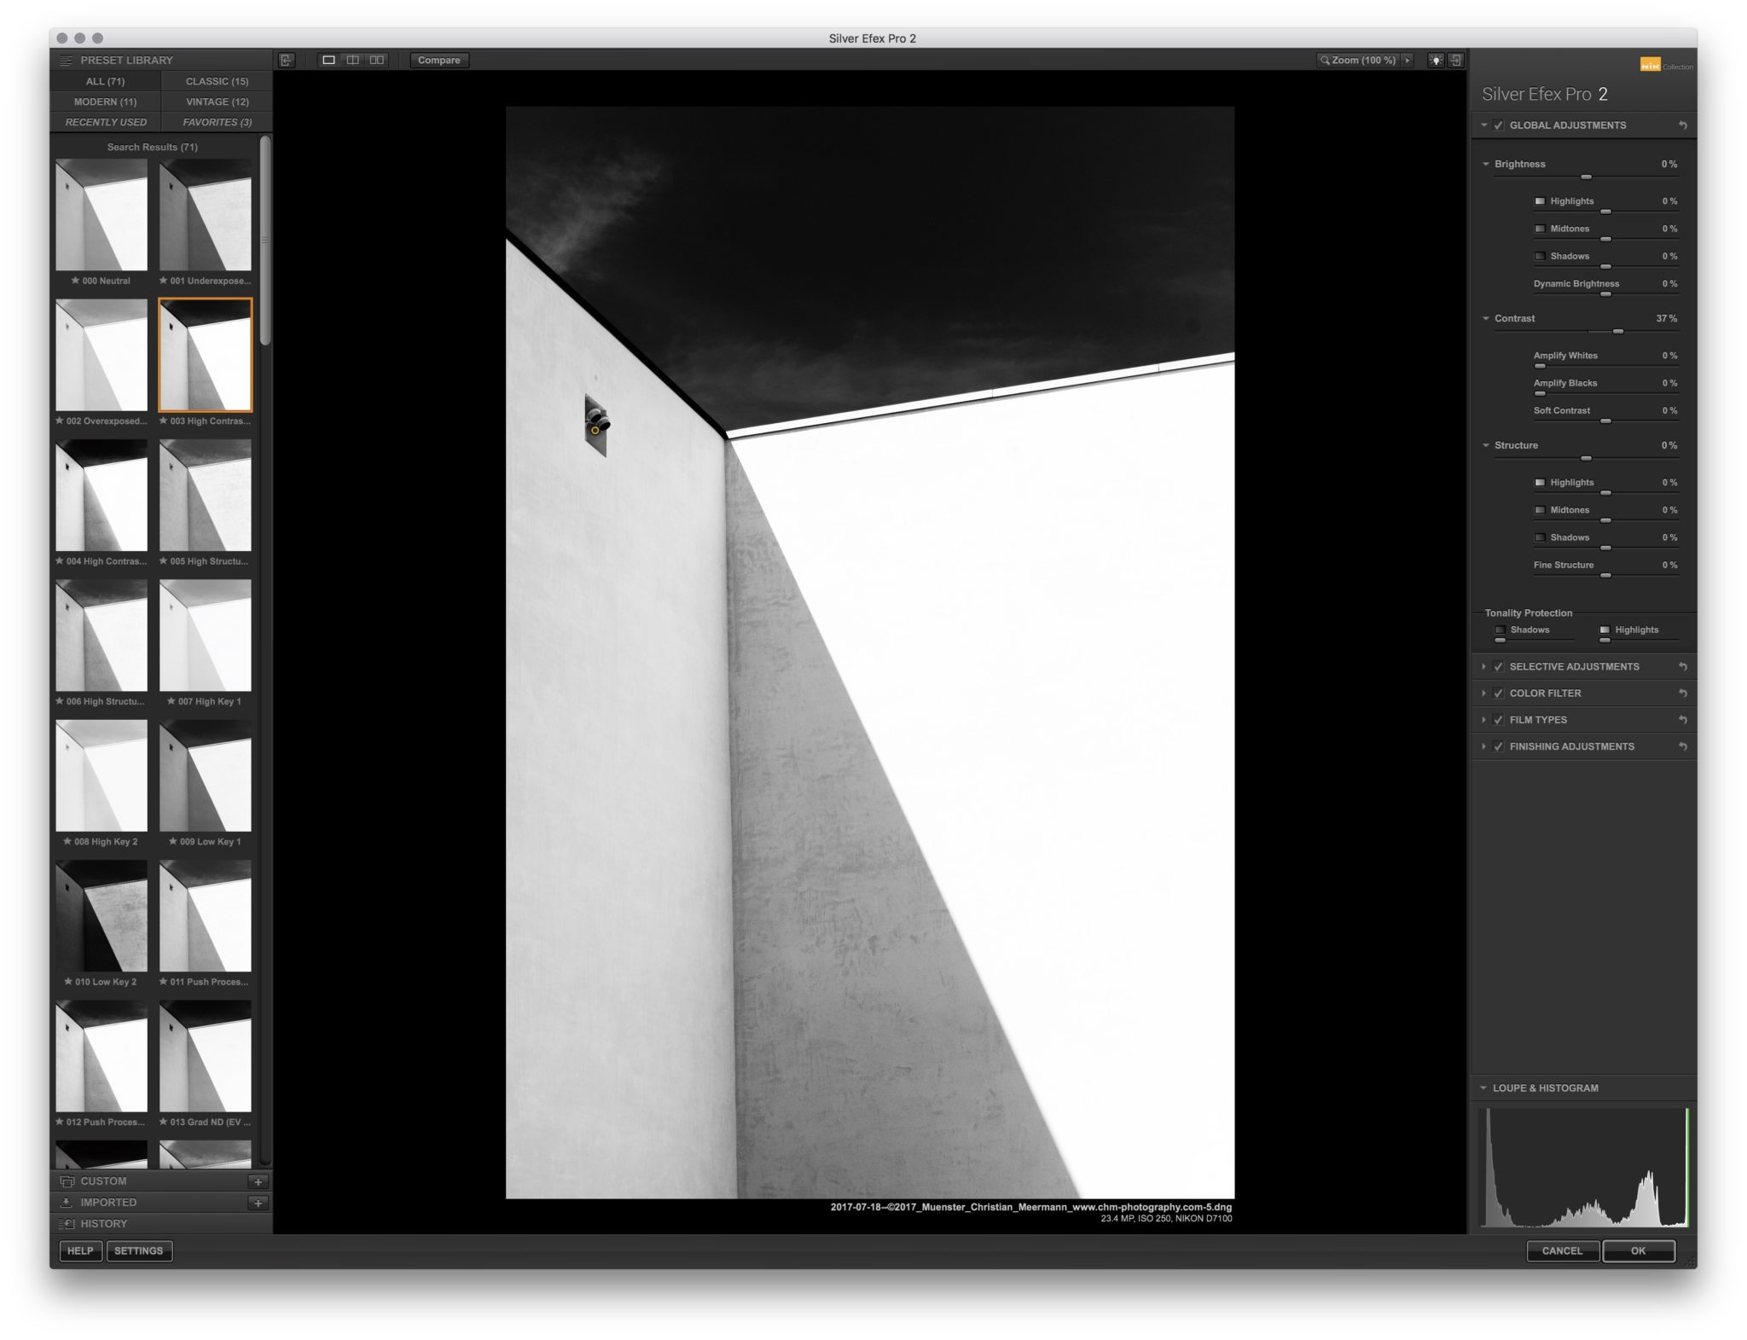Open the SETTINGS button
This screenshot has height=1340, width=1747.
click(x=139, y=1251)
